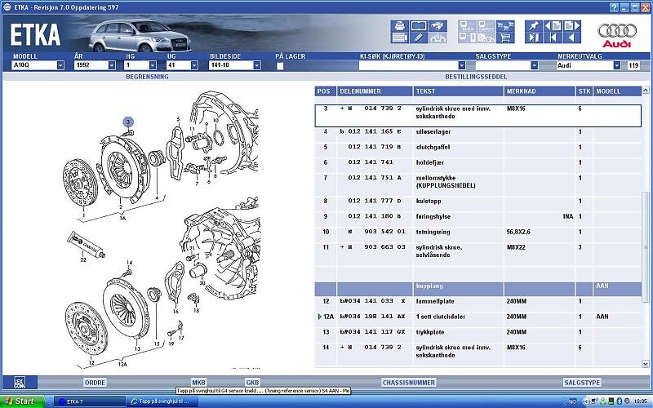Click the ORDRE button in bottom bar
The image size is (653, 408).
point(95,382)
